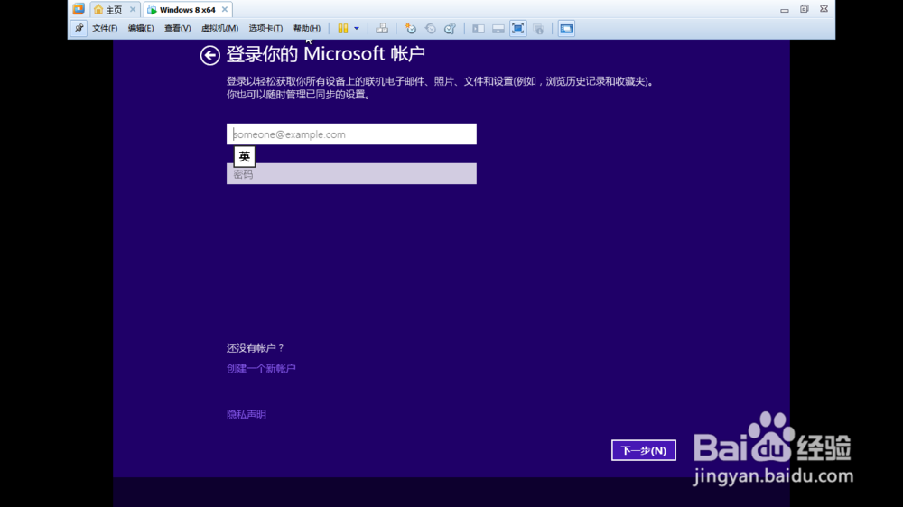Toggle the library sidebar view

click(479, 28)
